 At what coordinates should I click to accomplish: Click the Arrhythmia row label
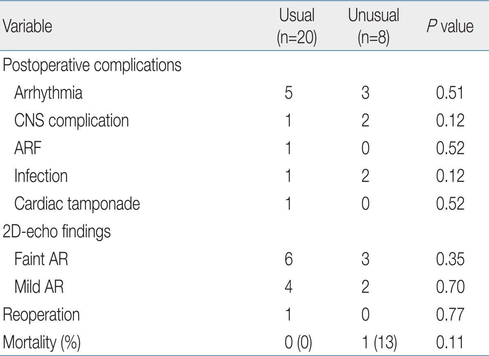pyautogui.click(x=48, y=94)
